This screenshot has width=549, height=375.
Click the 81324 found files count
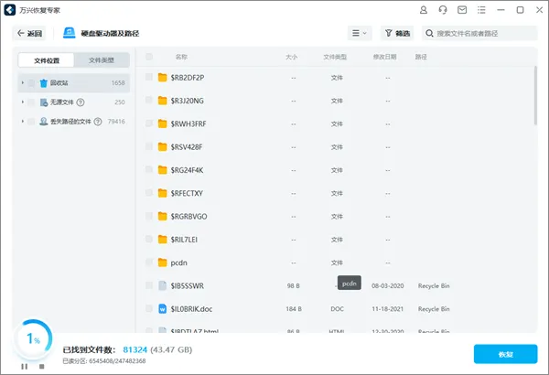pyautogui.click(x=135, y=349)
